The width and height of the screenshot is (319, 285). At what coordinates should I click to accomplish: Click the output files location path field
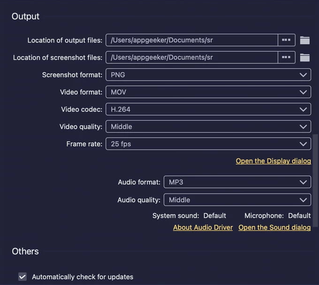[x=192, y=40]
